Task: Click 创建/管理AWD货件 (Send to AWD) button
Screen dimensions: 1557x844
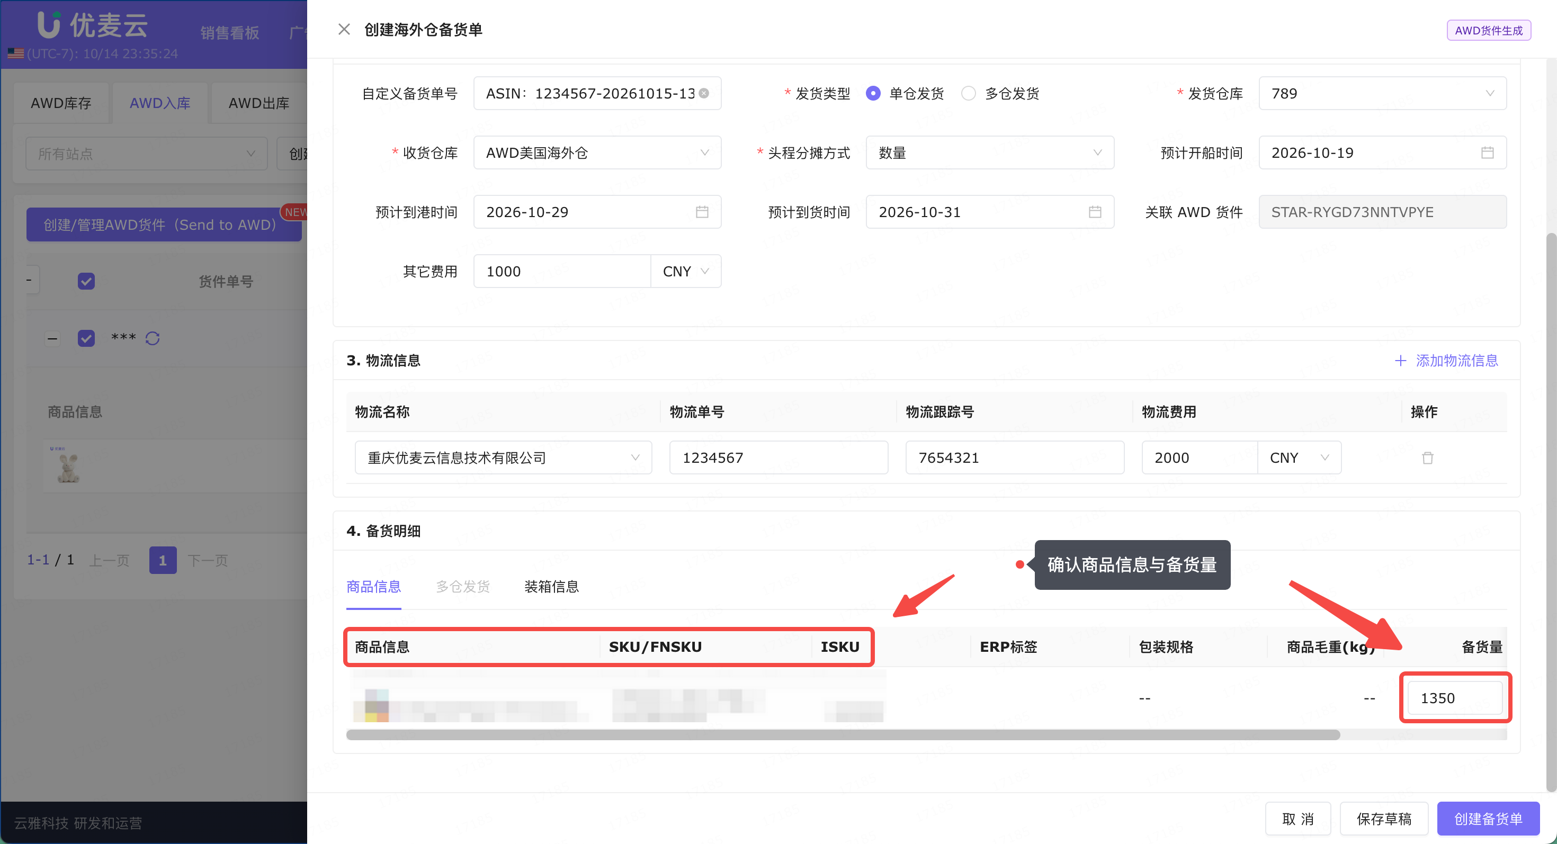Action: point(163,224)
